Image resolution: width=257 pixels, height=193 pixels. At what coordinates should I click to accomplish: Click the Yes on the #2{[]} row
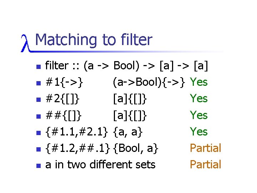pyautogui.click(x=199, y=98)
